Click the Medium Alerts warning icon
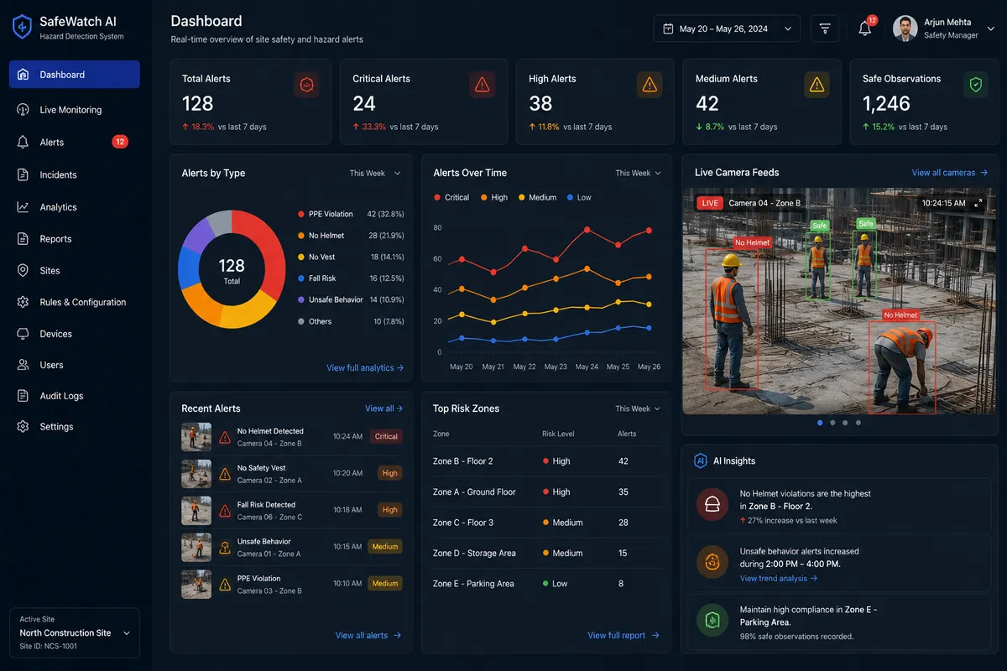 click(817, 85)
